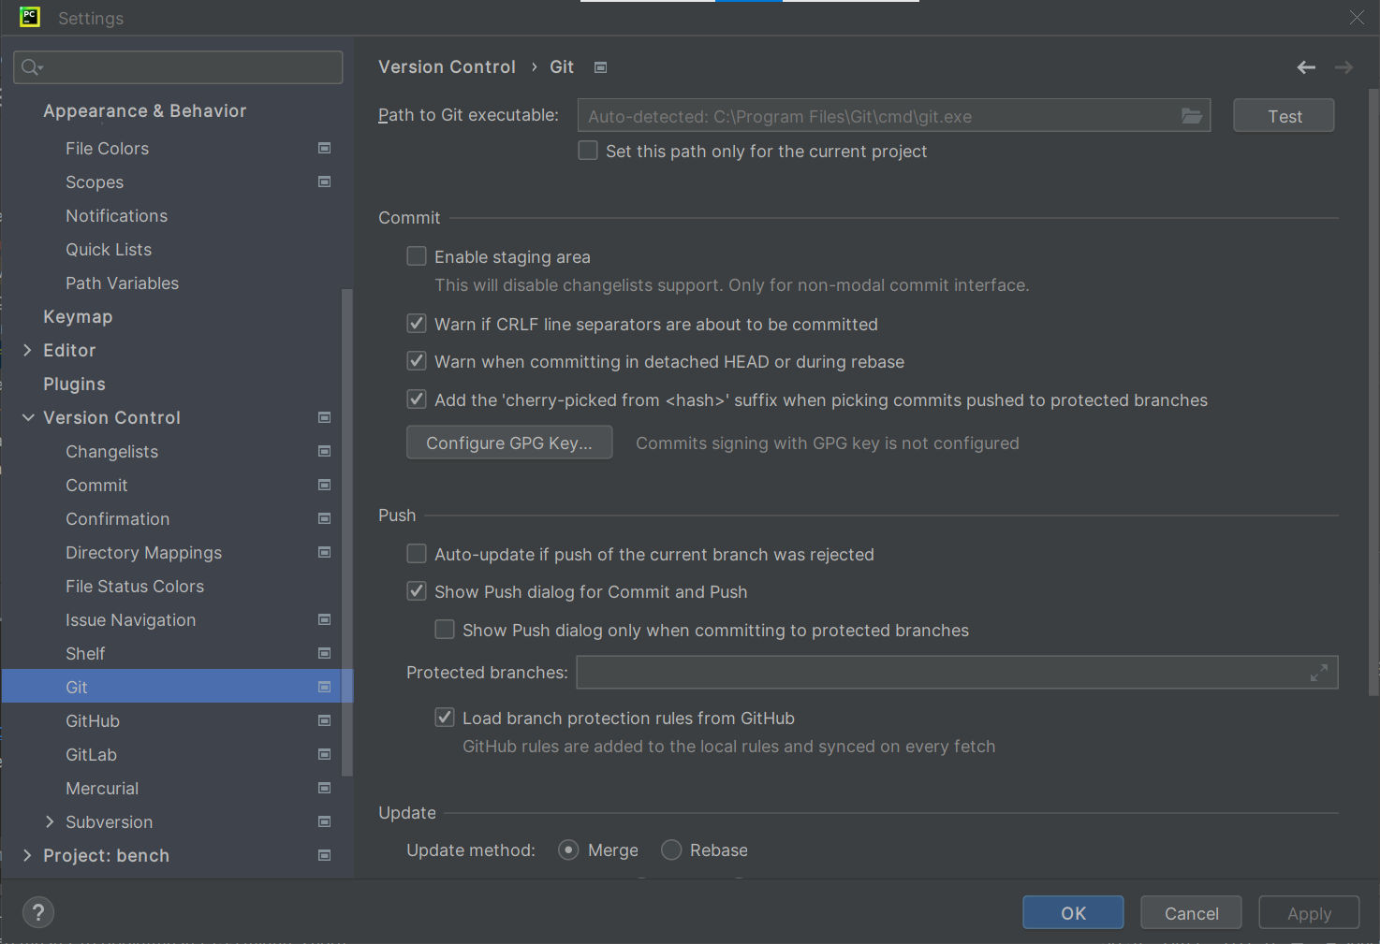The width and height of the screenshot is (1380, 944).
Task: Click the Test button for Git executable
Action: tap(1284, 116)
